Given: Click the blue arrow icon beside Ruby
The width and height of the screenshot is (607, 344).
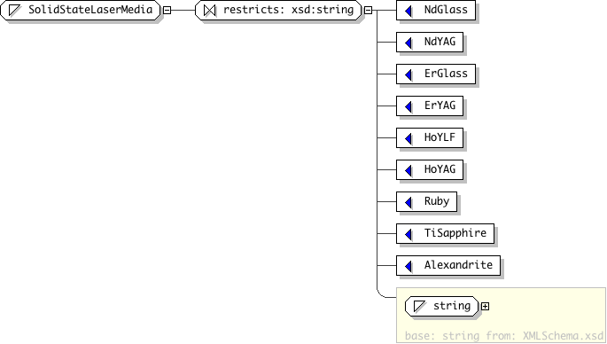Looking at the screenshot, I should 408,202.
